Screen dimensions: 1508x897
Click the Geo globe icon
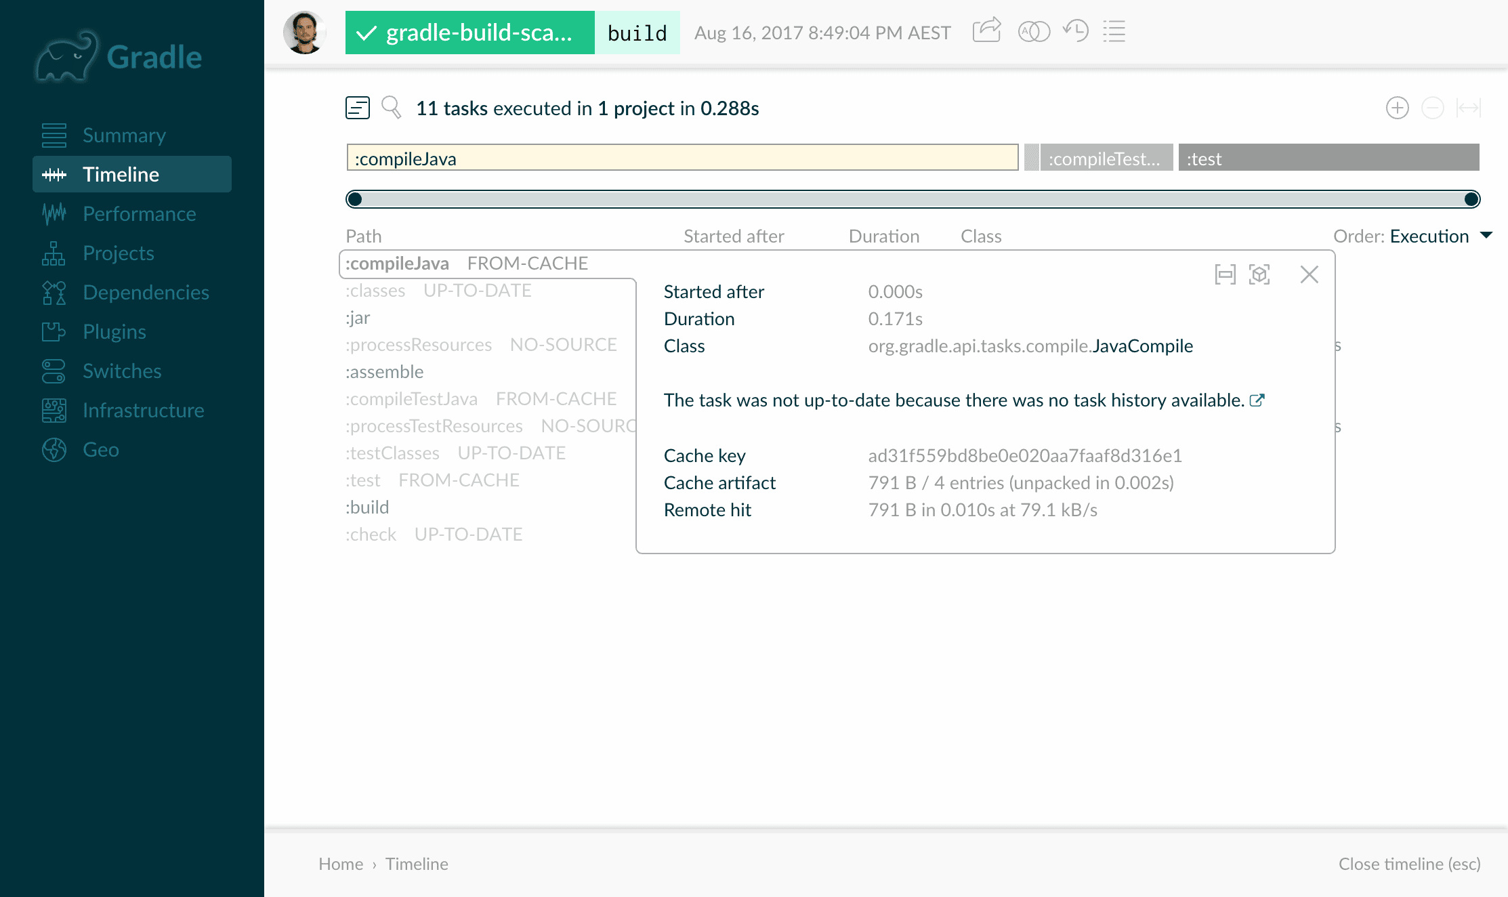coord(54,450)
